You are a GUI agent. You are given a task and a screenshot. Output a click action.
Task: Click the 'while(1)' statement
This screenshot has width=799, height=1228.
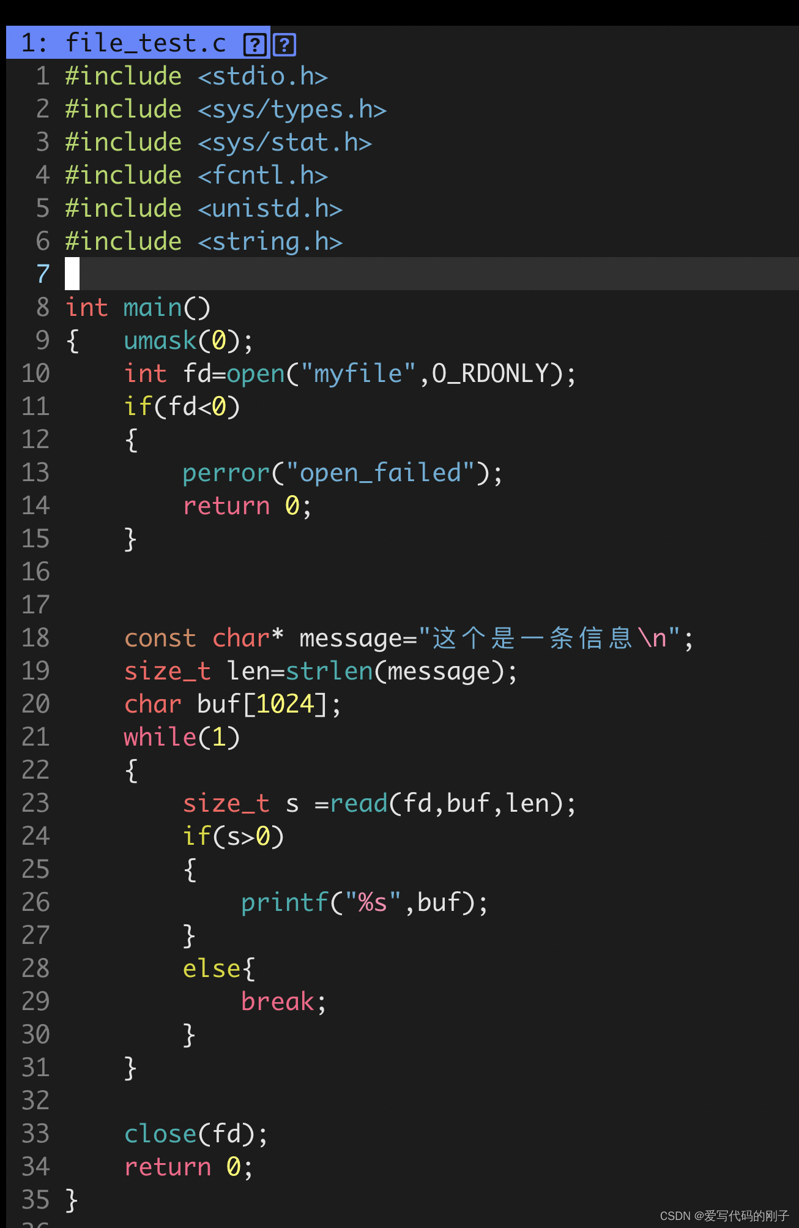182,738
